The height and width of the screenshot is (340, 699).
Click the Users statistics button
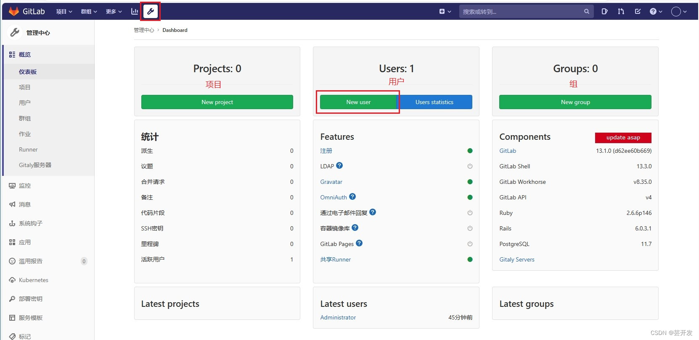click(434, 102)
